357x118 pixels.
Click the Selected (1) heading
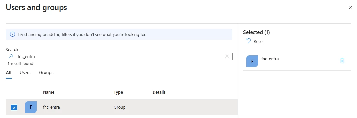click(256, 32)
